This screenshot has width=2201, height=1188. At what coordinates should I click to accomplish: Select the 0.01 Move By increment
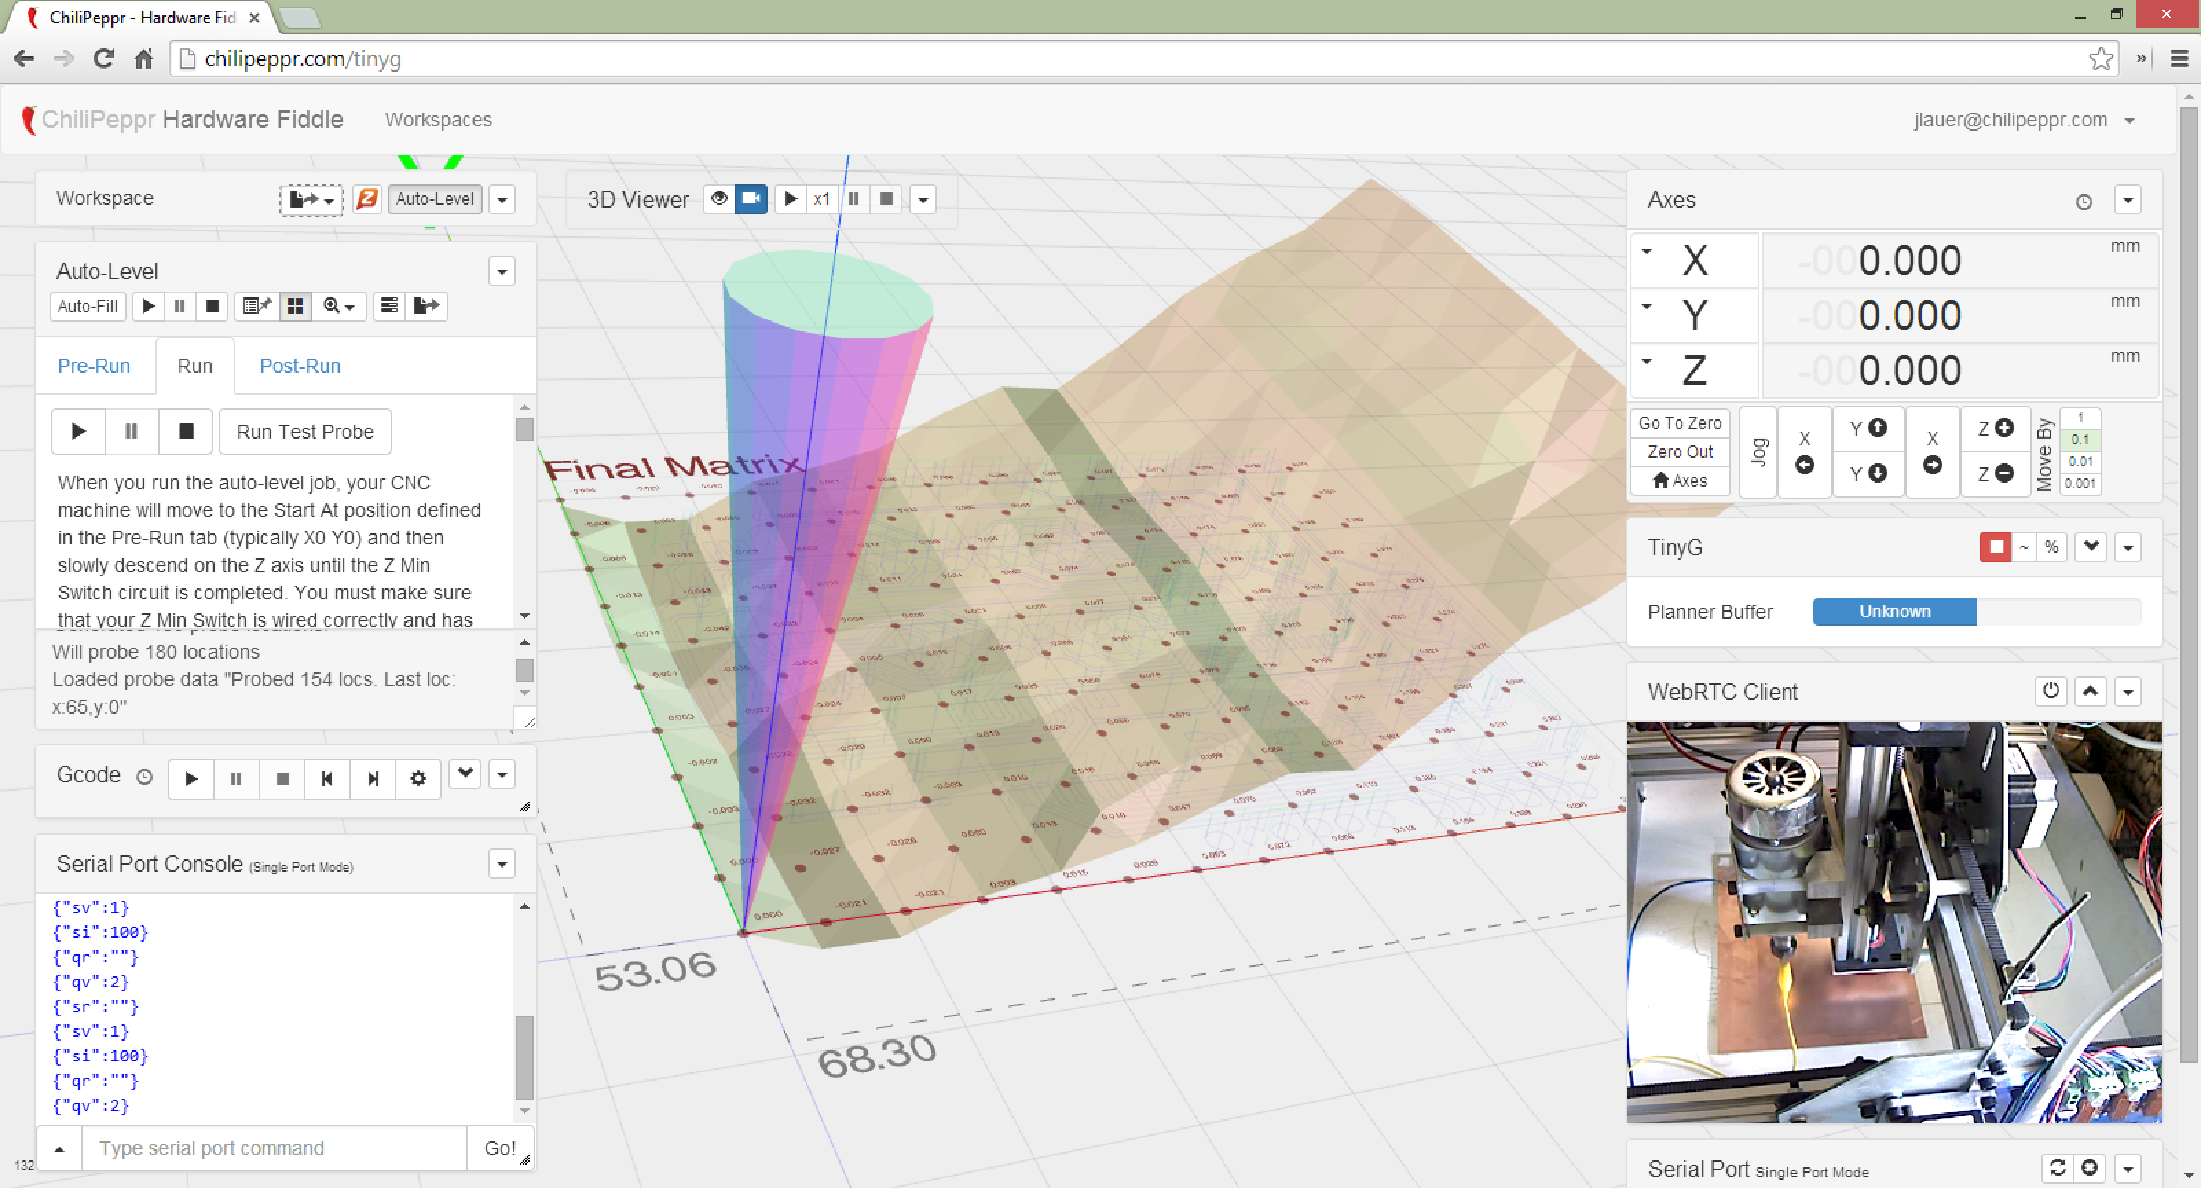pyautogui.click(x=2080, y=461)
